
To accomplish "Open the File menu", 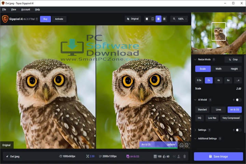I will click(x=4, y=10).
